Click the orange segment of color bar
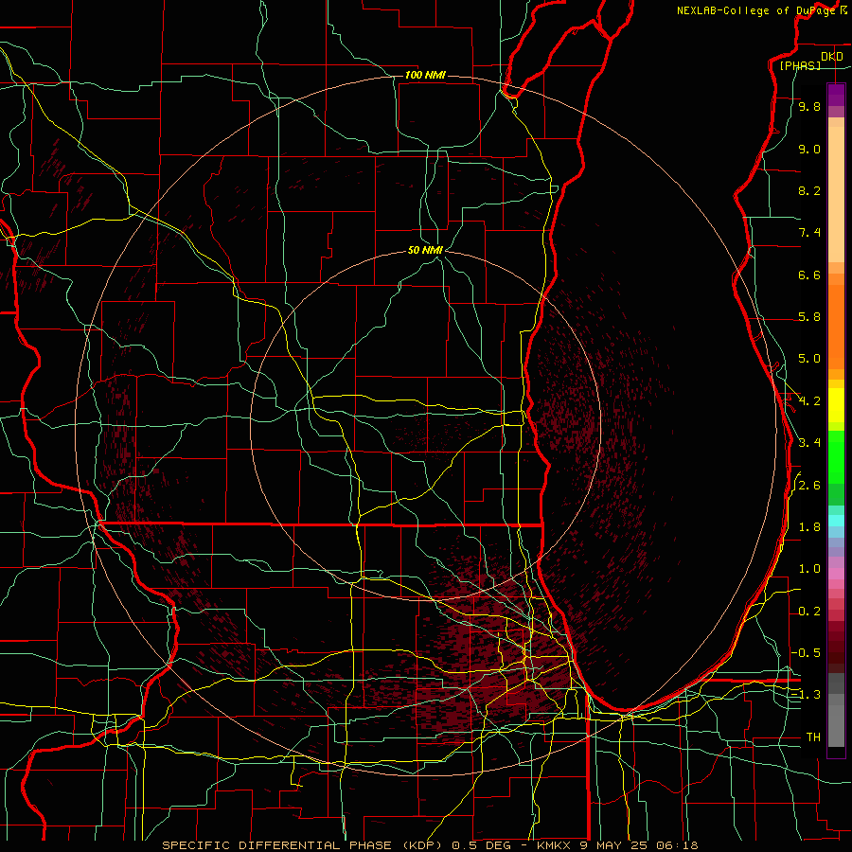 point(836,327)
